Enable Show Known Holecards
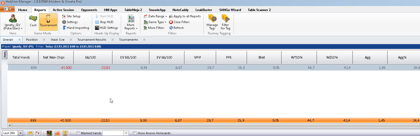 (x=135, y=133)
